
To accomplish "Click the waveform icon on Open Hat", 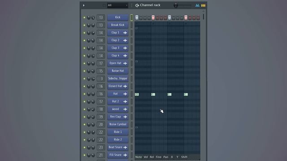I will (x=125, y=64).
